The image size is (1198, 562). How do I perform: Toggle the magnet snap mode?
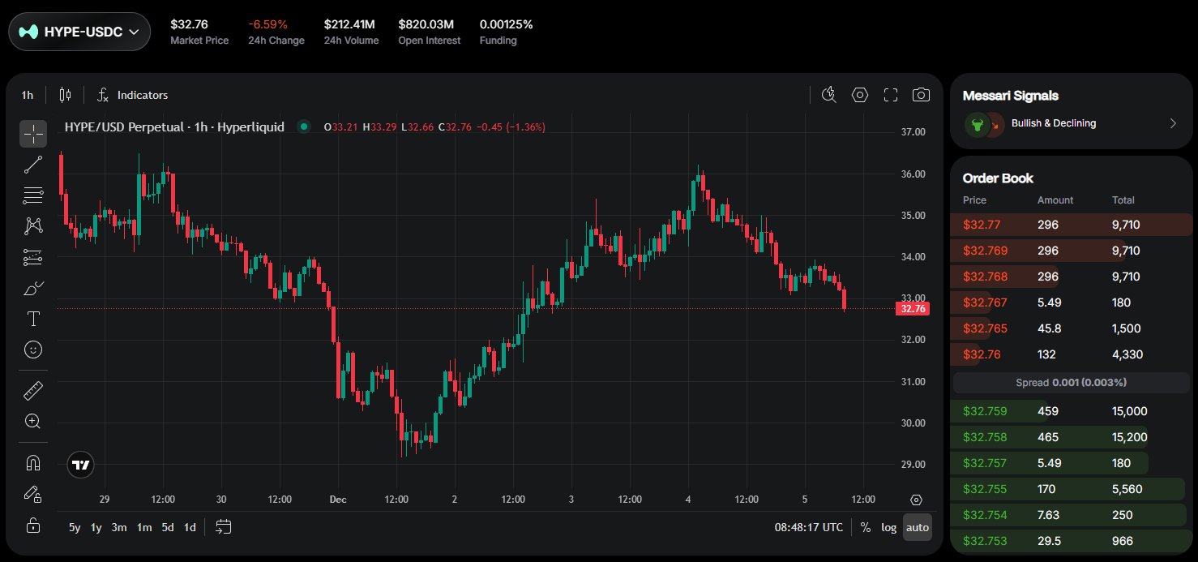[x=33, y=463]
